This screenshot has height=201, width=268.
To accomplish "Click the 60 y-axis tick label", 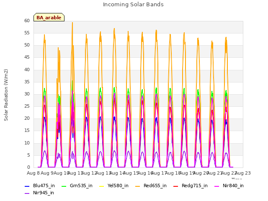I will click(x=27, y=21).
